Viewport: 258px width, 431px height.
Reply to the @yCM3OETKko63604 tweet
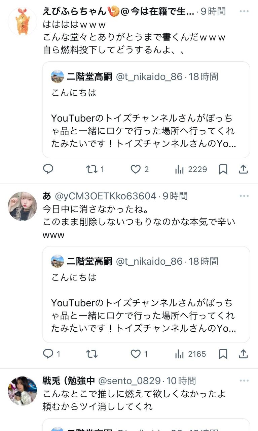[x=48, y=354]
